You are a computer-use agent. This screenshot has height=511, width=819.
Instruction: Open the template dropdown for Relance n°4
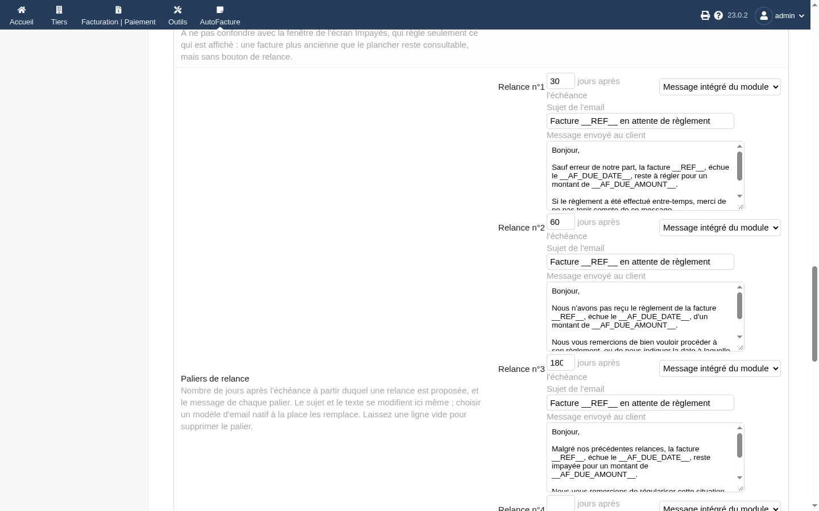(720, 506)
